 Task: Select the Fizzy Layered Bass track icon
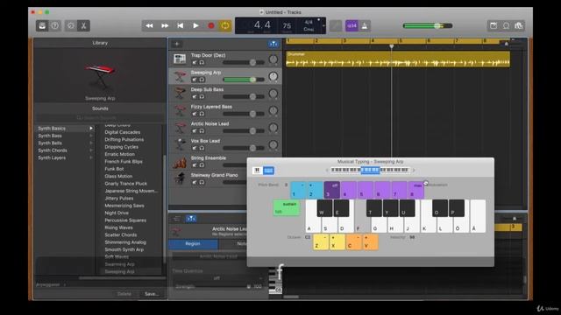tap(180, 110)
